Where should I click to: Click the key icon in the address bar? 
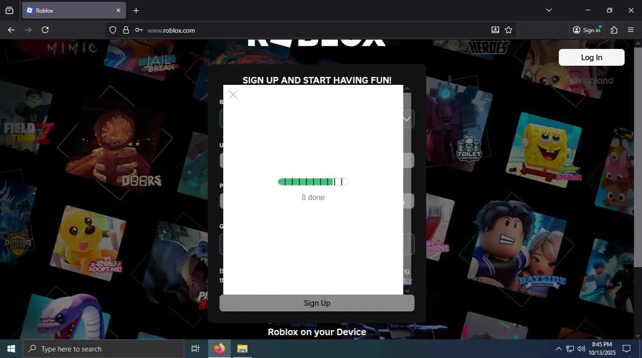coord(139,30)
